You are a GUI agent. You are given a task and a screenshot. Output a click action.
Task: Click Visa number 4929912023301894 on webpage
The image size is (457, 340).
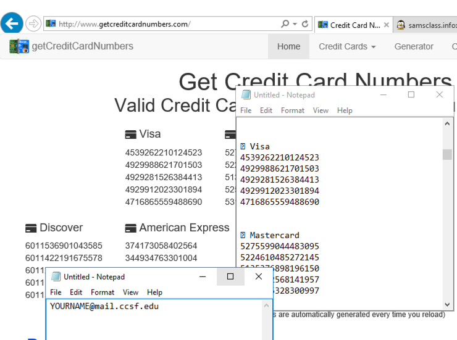click(x=164, y=189)
